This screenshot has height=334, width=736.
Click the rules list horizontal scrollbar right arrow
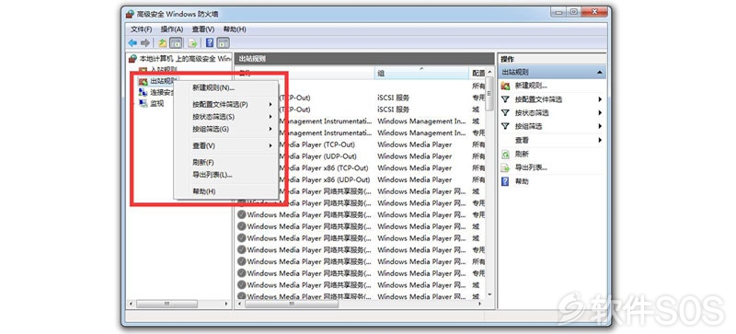[x=479, y=304]
